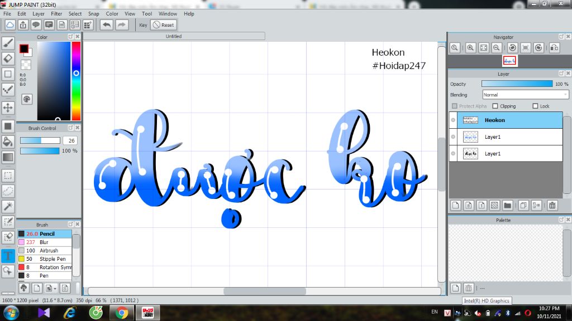Select the Magic Wand tool
This screenshot has height=321, width=572.
tap(8, 206)
